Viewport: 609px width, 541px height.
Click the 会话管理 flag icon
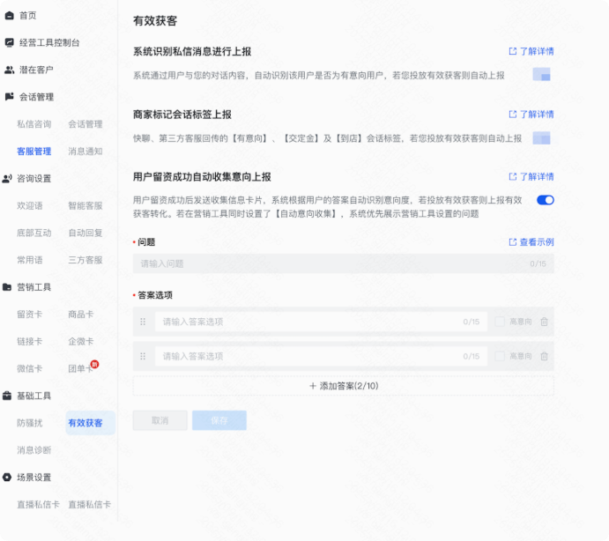(x=10, y=97)
